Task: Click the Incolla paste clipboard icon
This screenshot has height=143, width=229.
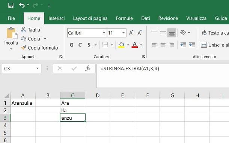Action: [x=12, y=33]
